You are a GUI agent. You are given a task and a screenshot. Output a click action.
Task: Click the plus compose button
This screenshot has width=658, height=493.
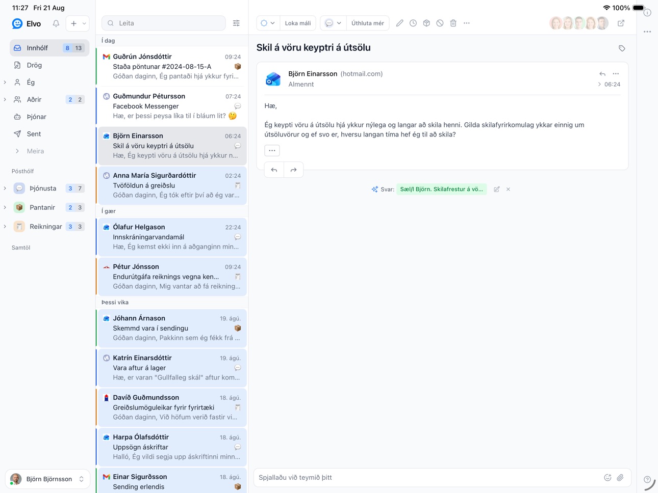point(73,23)
